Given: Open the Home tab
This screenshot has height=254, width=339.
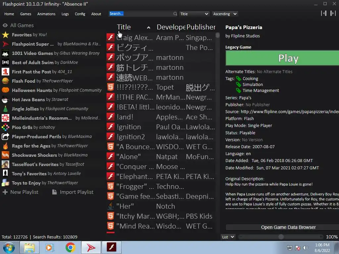Looking at the screenshot, I should tap(9, 14).
